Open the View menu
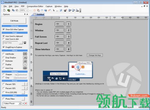 point(16,6)
